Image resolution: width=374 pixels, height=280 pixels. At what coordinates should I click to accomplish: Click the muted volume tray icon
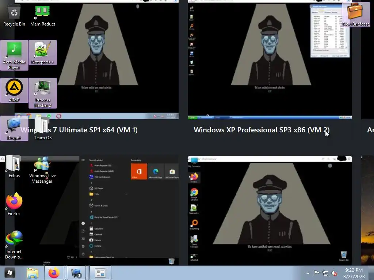click(x=335, y=273)
